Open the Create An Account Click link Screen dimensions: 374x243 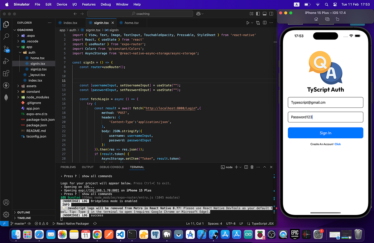pyautogui.click(x=338, y=144)
